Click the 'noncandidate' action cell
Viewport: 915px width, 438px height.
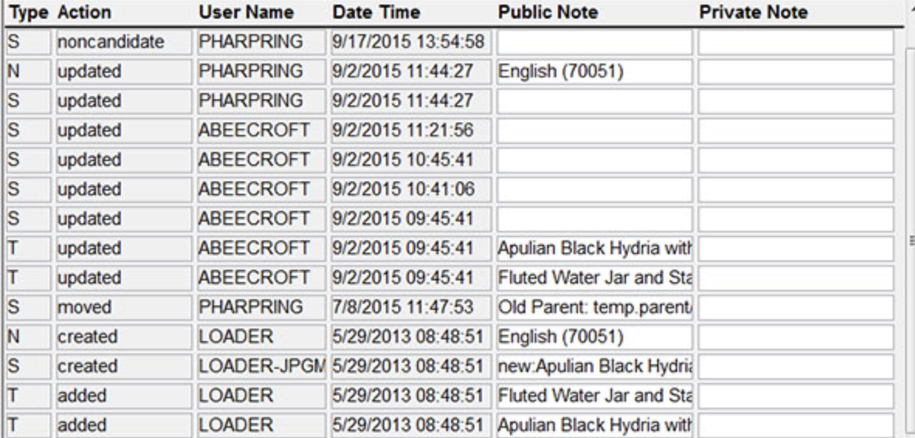click(x=123, y=42)
